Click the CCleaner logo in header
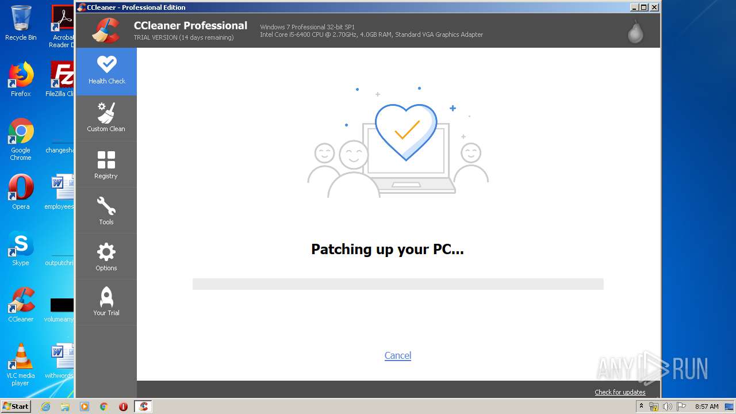Image resolution: width=736 pixels, height=414 pixels. [106, 30]
